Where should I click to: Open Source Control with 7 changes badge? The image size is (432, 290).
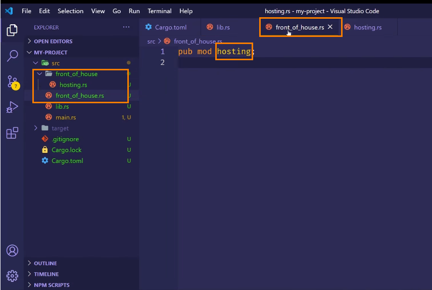12,81
